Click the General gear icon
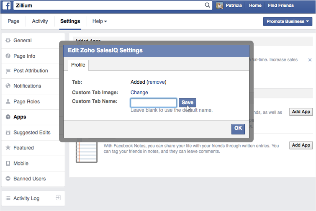 pyautogui.click(x=8, y=40)
